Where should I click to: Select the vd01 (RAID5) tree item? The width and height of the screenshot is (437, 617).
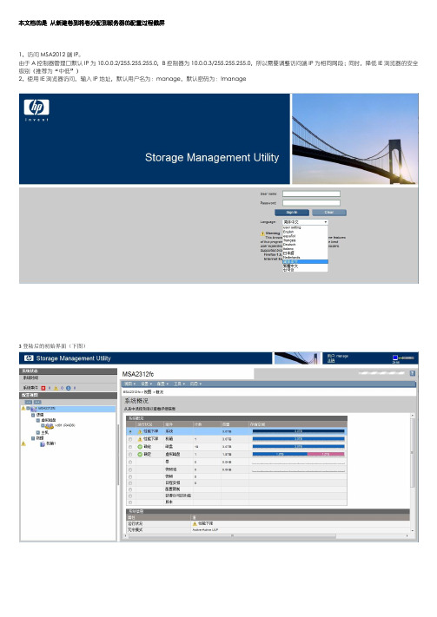pyautogui.click(x=65, y=425)
